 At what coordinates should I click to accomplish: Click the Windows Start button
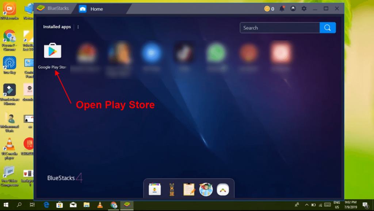pos(6,205)
